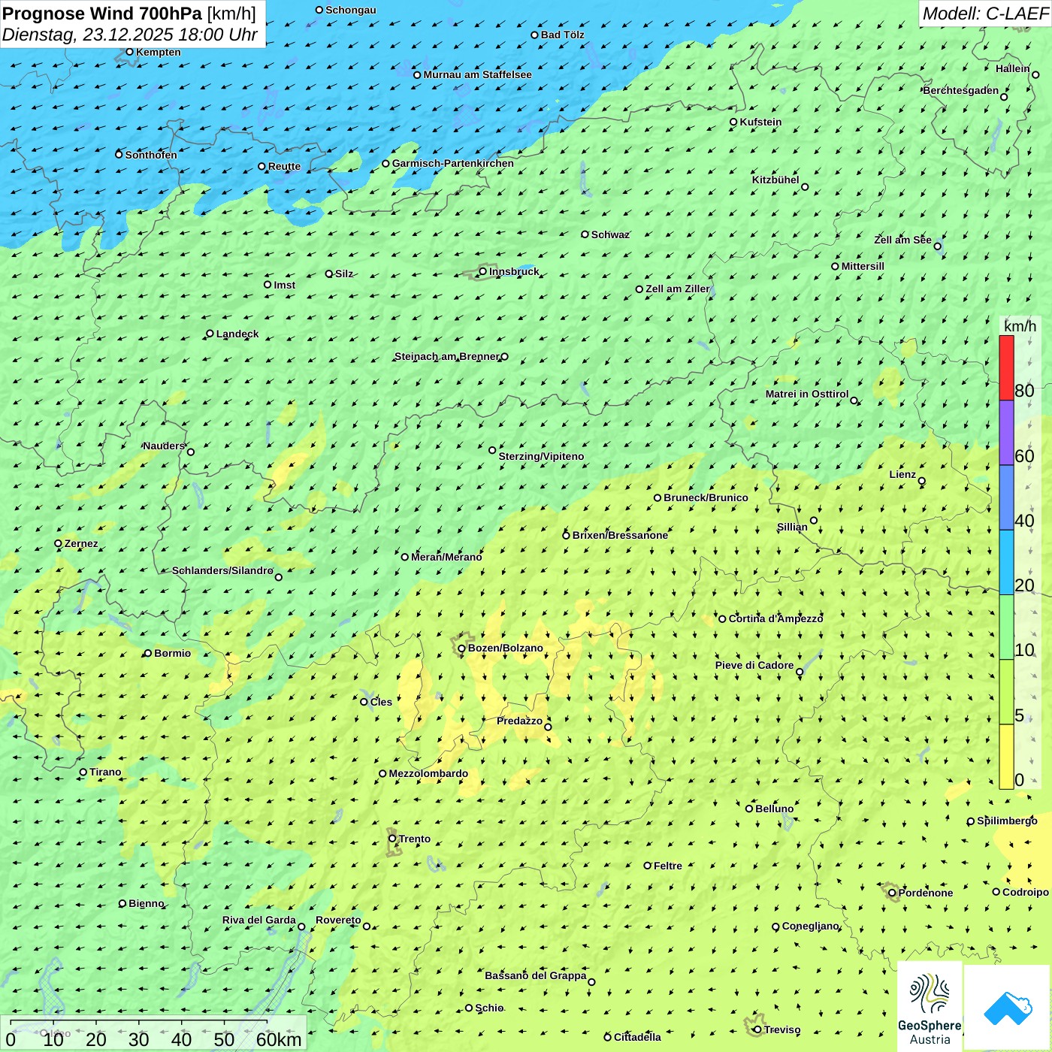Click the 'Zell am See' place label
The height and width of the screenshot is (1052, 1052).
[902, 240]
